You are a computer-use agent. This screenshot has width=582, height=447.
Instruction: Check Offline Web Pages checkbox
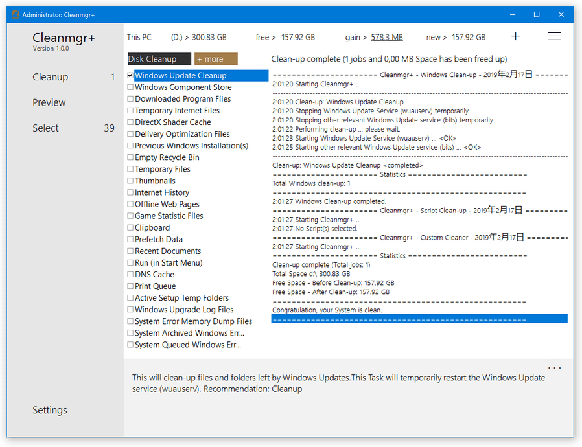130,204
